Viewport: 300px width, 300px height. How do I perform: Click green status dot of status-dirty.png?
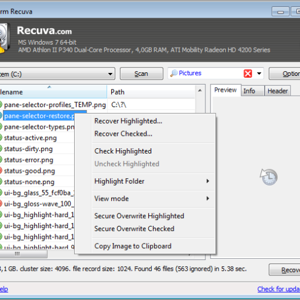[x=1, y=149]
